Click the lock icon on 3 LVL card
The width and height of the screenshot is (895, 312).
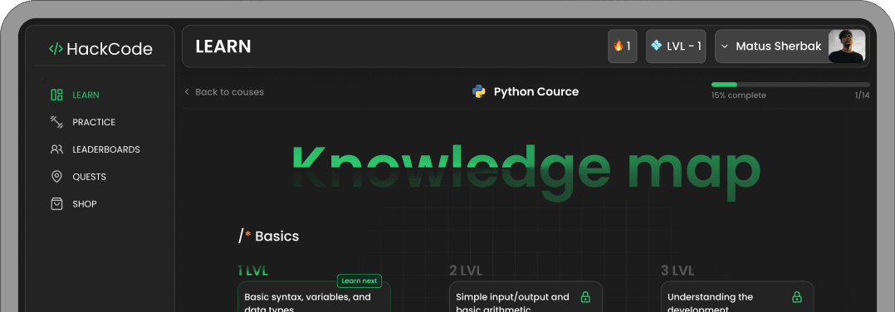[797, 297]
